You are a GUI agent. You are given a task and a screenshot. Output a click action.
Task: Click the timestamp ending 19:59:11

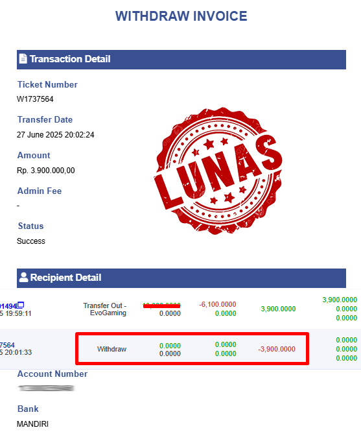click(x=16, y=313)
